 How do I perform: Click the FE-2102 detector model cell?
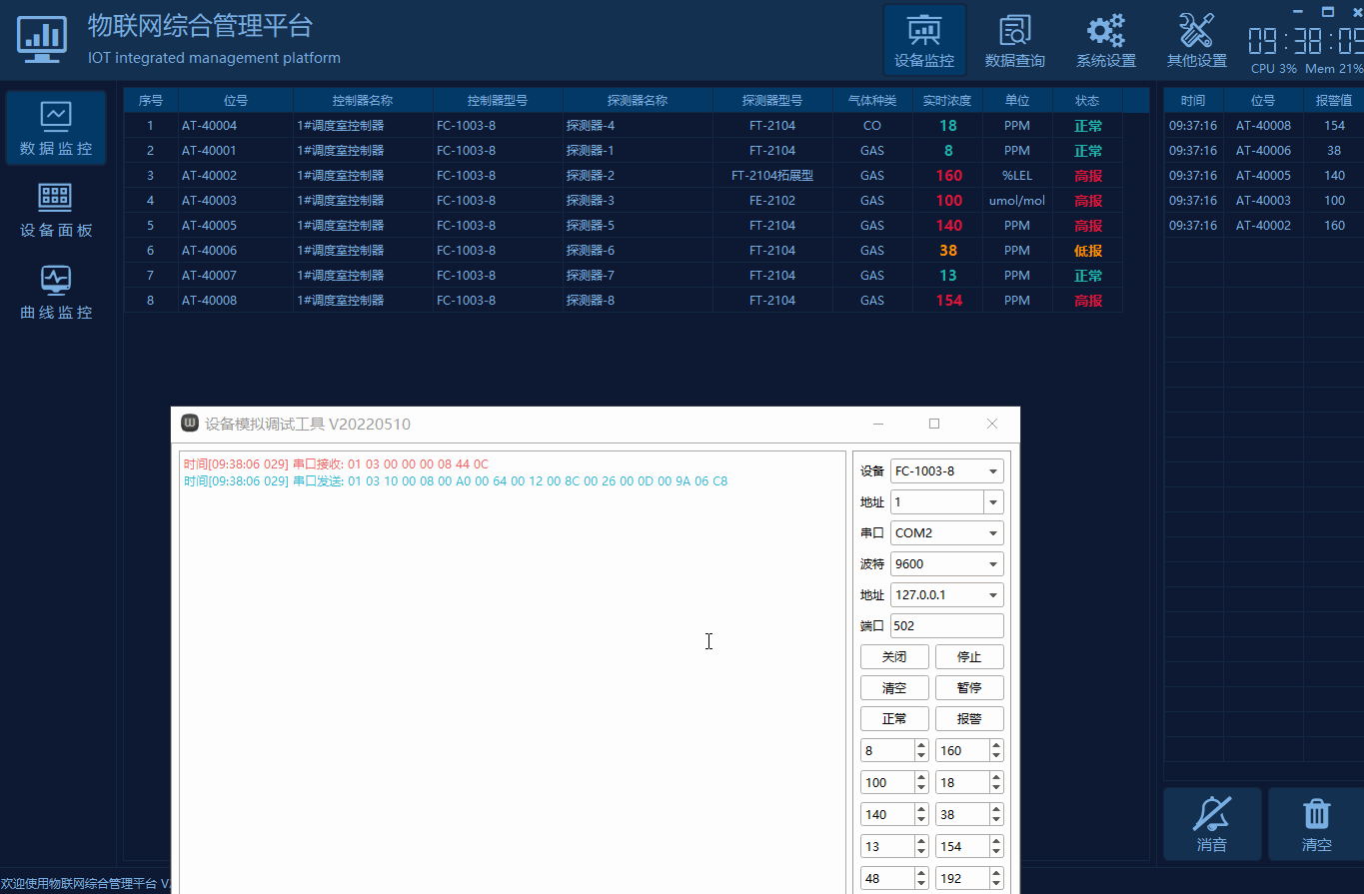click(772, 201)
